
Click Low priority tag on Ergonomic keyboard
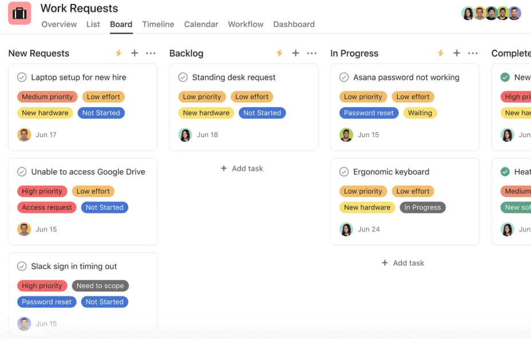(363, 191)
